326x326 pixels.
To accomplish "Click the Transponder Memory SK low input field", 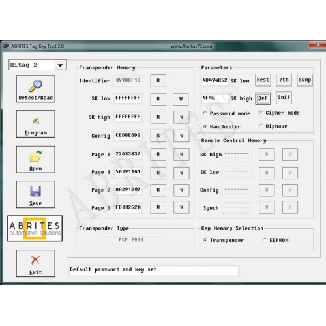I will point(128,98).
